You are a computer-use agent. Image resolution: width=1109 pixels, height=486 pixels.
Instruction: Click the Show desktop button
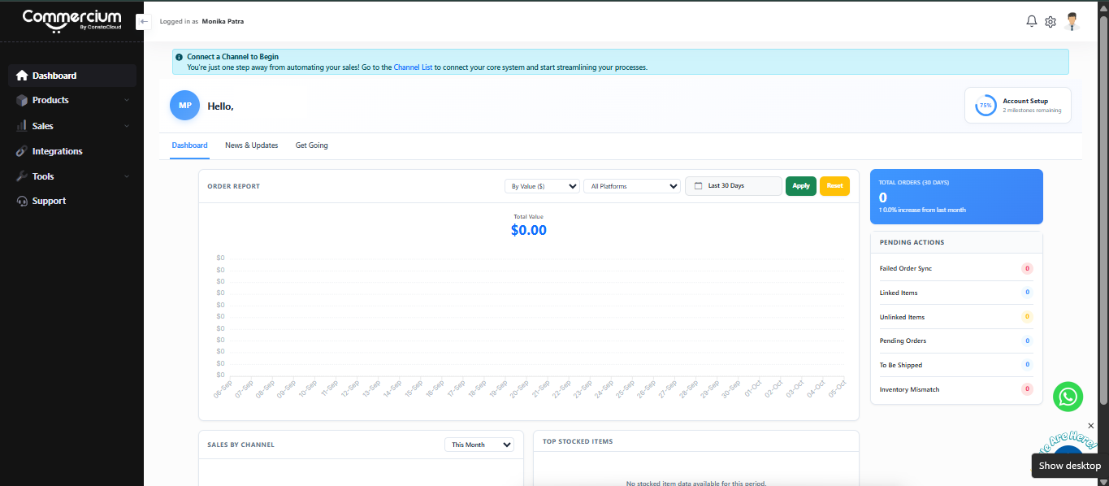tap(1070, 466)
